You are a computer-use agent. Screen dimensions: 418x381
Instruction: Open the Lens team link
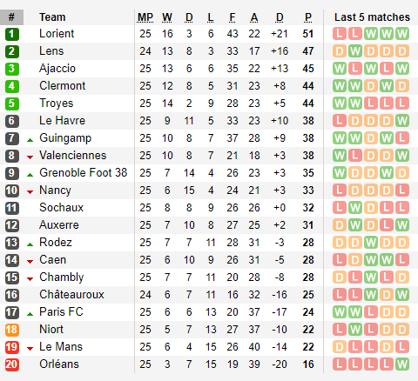tap(51, 51)
